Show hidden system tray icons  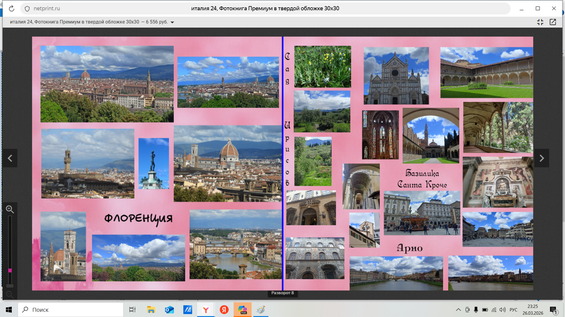[x=458, y=310]
